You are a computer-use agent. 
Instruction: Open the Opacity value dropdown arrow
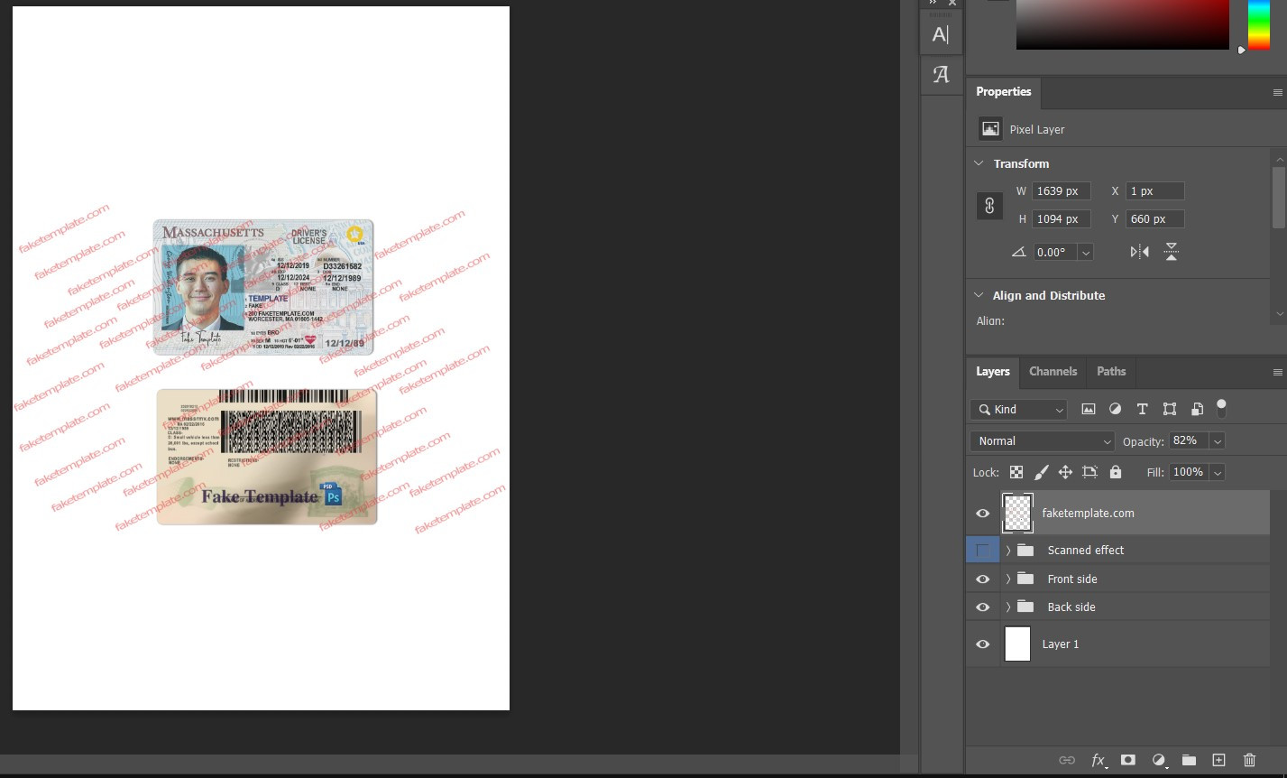pos(1218,441)
